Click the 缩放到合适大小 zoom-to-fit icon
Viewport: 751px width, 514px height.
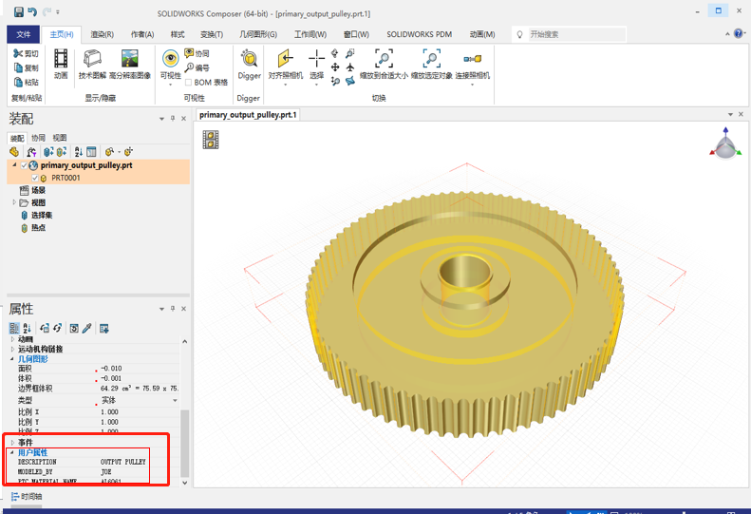pos(384,58)
